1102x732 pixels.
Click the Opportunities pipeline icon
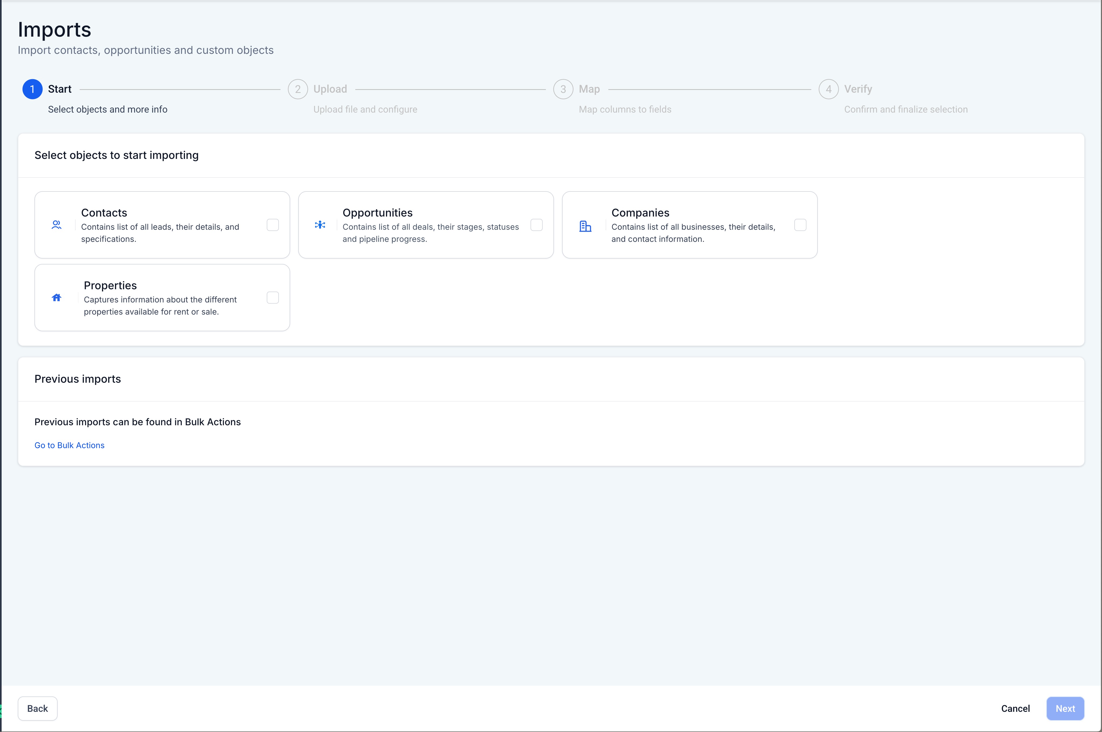[320, 225]
